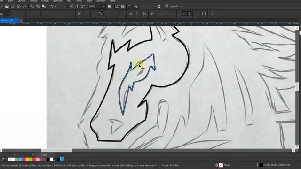Click the Reflect nodes horizontally icon
The height and width of the screenshot is (169, 301).
(x=130, y=14)
